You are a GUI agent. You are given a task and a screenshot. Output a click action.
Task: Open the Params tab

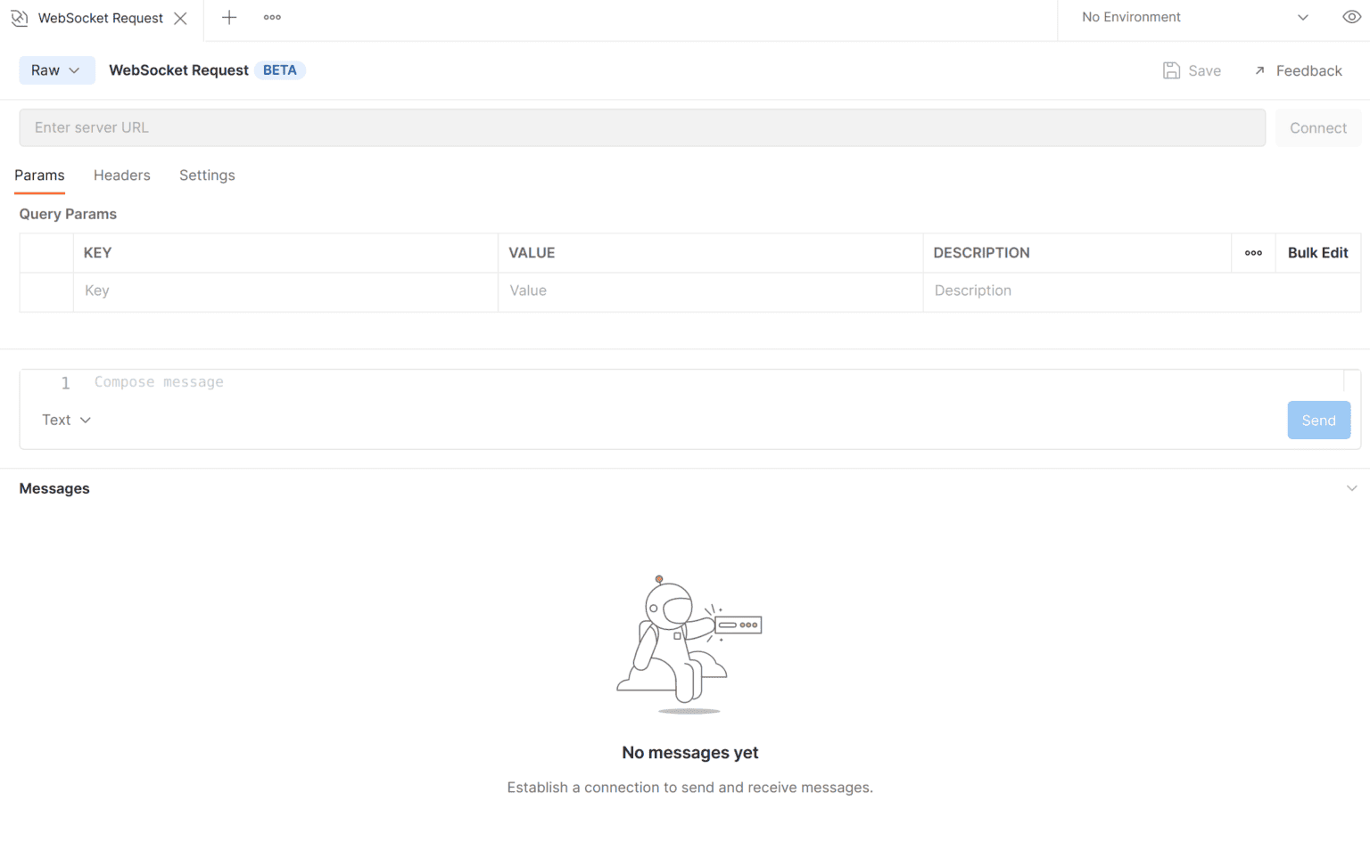click(39, 176)
